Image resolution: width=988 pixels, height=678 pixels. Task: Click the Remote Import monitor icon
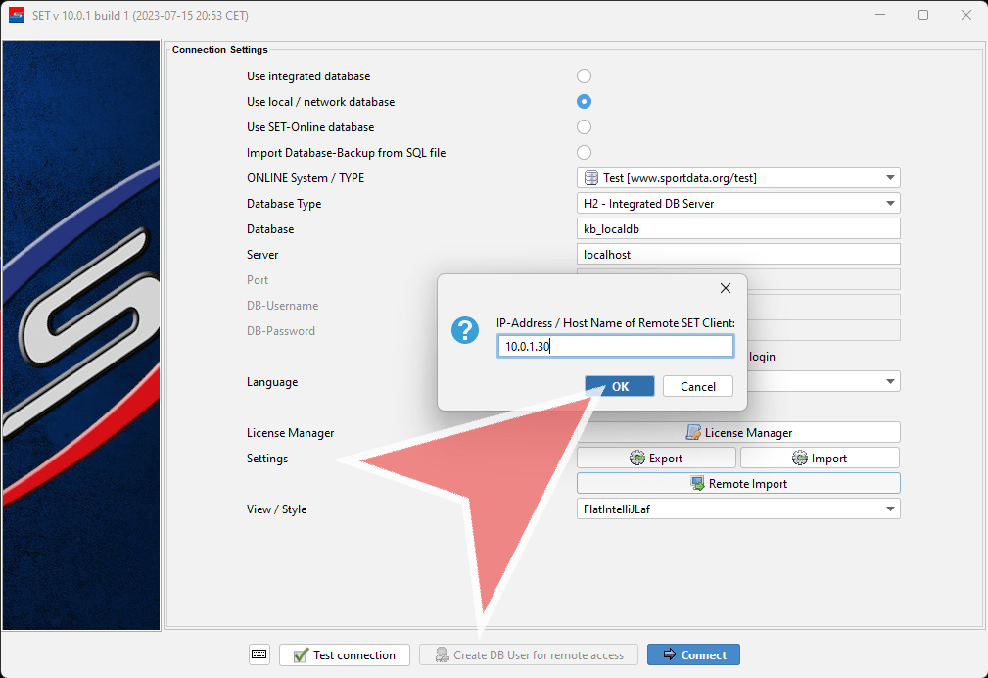697,483
